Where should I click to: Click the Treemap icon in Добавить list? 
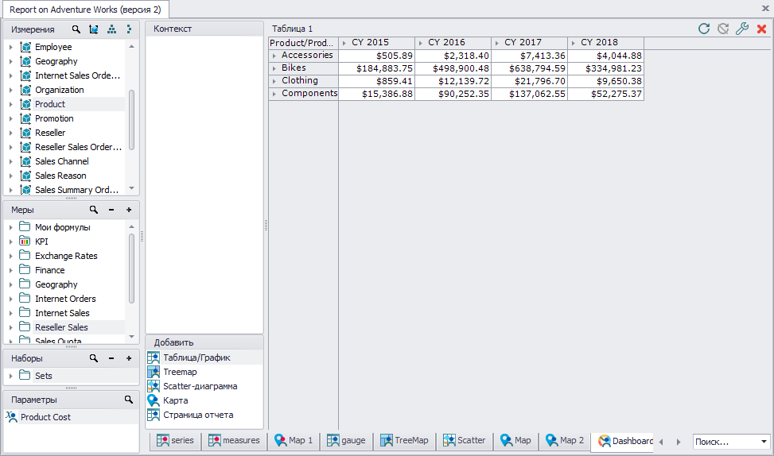coord(154,372)
